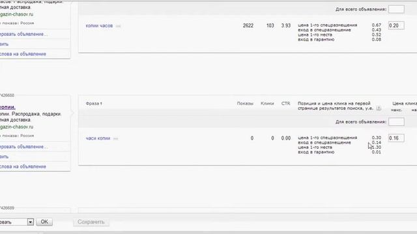Select the 'Показы' column header
This screenshot has width=417, height=234.
[245, 103]
